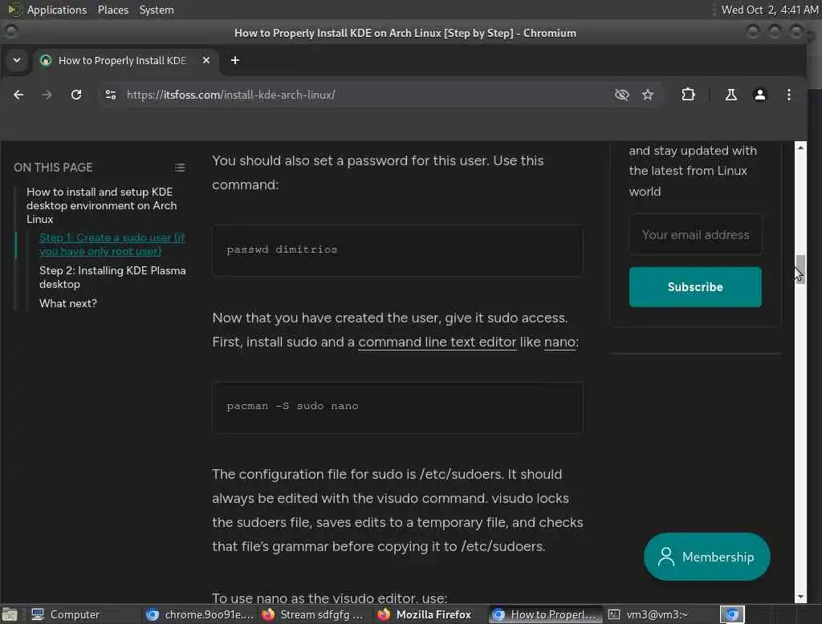Go back to the previous page

click(18, 95)
